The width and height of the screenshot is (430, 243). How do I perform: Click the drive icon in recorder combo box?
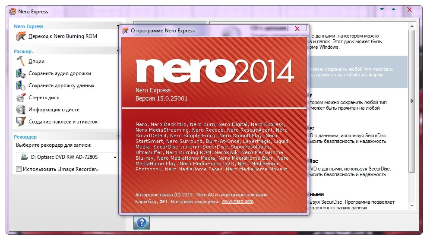[25, 157]
